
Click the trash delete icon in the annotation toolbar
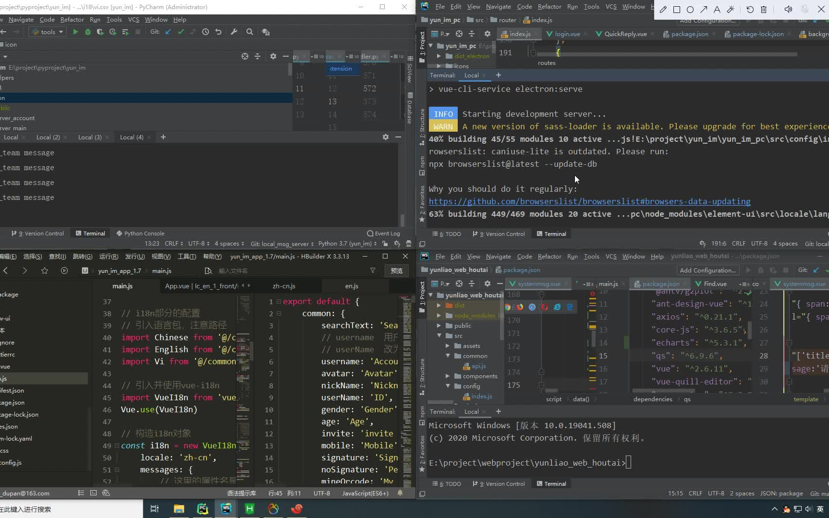pos(764,9)
